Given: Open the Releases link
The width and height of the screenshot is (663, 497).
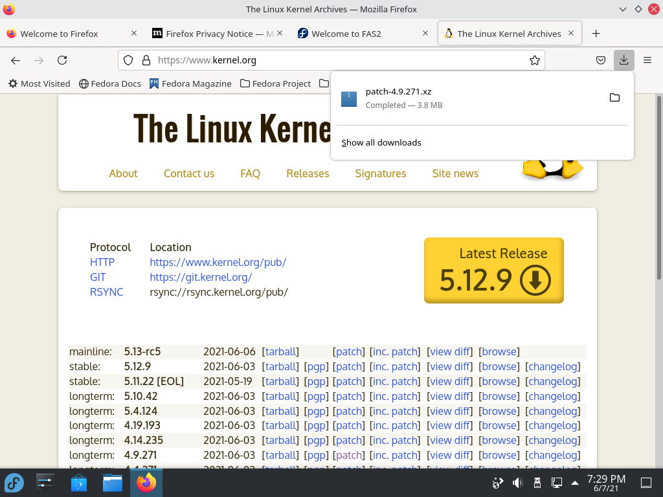Looking at the screenshot, I should click(308, 173).
